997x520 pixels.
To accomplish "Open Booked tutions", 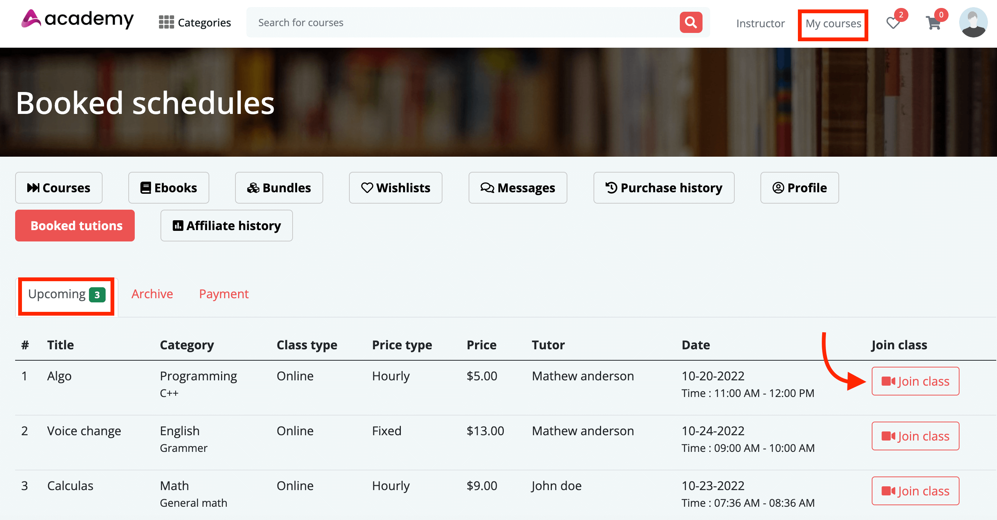I will [x=75, y=226].
